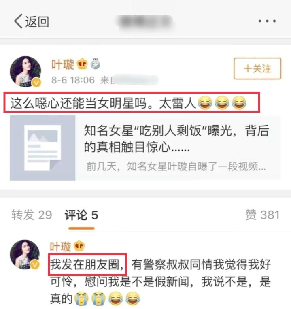Tap the 返回 back arrow
The image size is (291, 309).
click(31, 21)
